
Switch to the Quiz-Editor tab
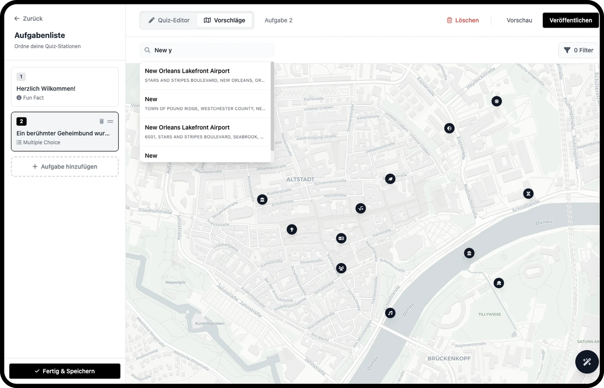[x=169, y=20]
